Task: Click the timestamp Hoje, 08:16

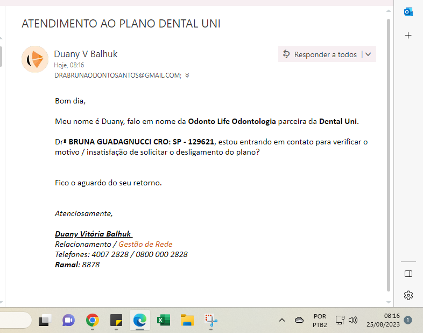Action: click(x=69, y=65)
